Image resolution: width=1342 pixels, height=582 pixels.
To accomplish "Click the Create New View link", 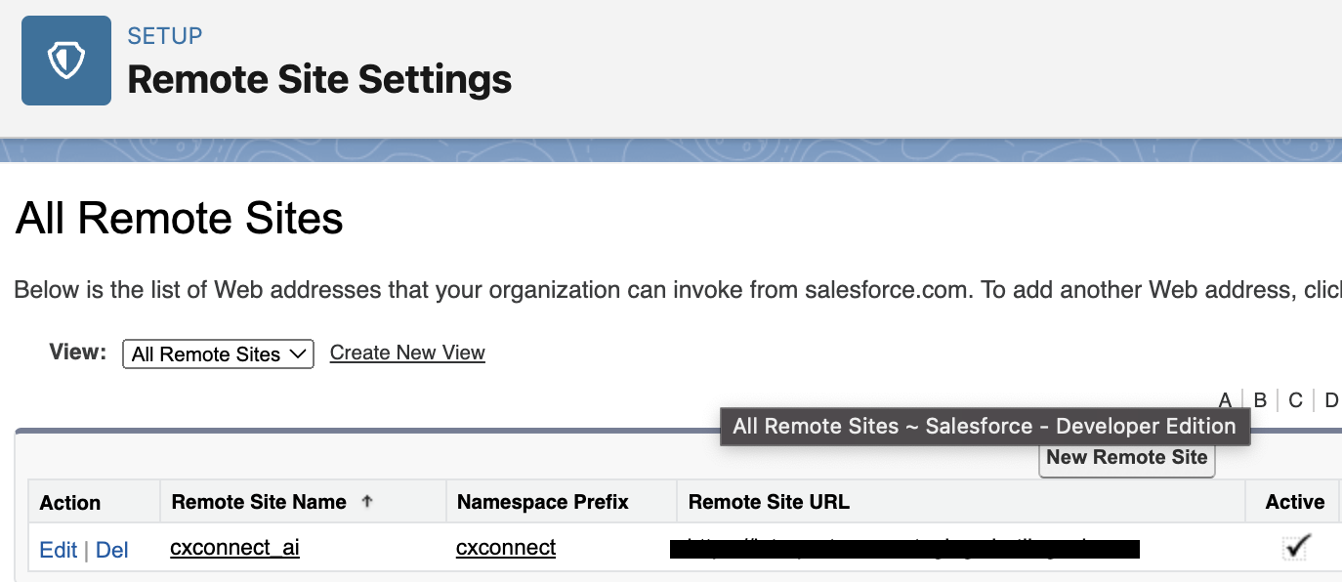I will point(407,353).
